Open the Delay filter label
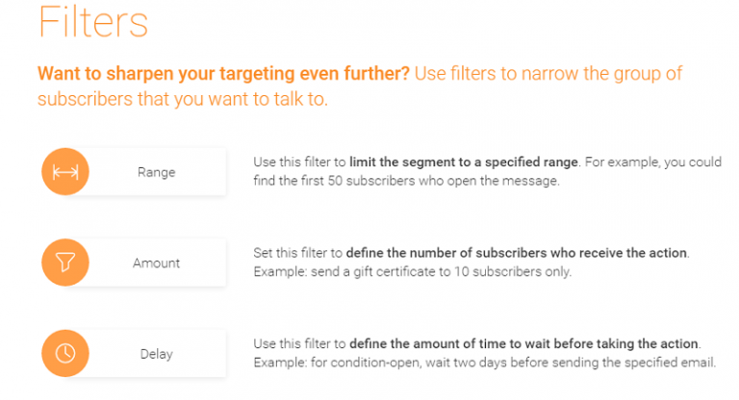Screen dimensions: 739x400 pos(157,354)
